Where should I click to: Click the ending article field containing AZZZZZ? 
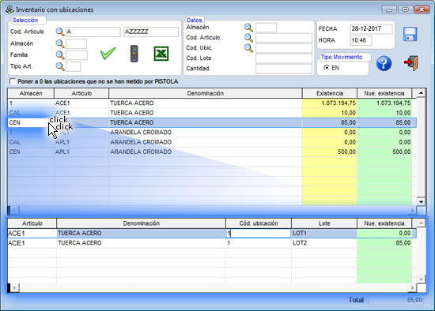151,32
